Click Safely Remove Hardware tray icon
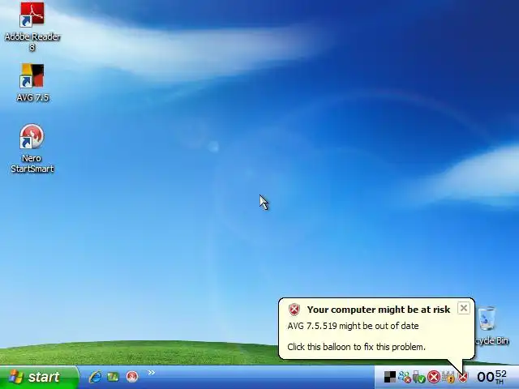Image resolution: width=519 pixels, height=389 pixels. coord(418,377)
